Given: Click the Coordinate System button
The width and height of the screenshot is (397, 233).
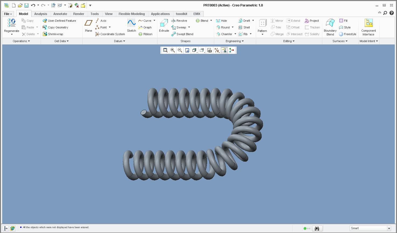Looking at the screenshot, I should [110, 34].
